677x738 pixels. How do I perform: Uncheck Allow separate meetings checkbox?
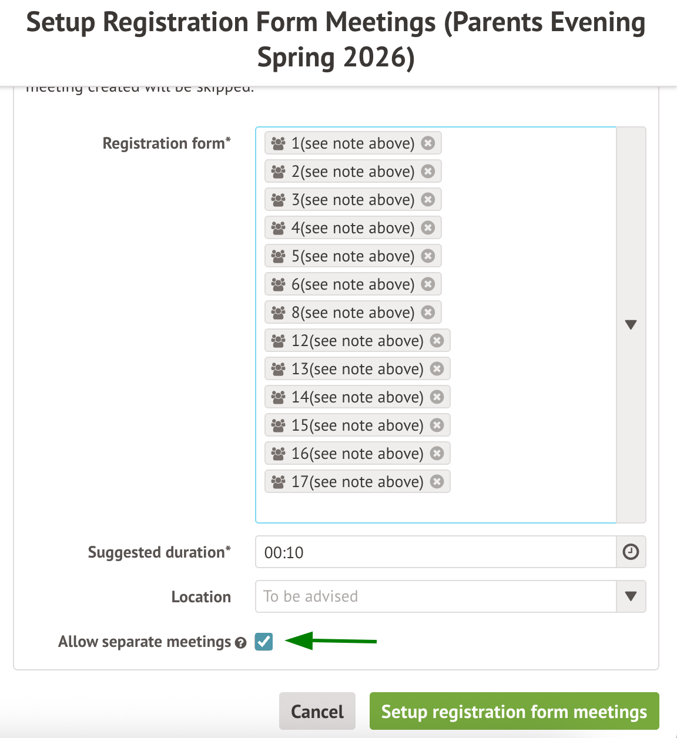point(264,642)
